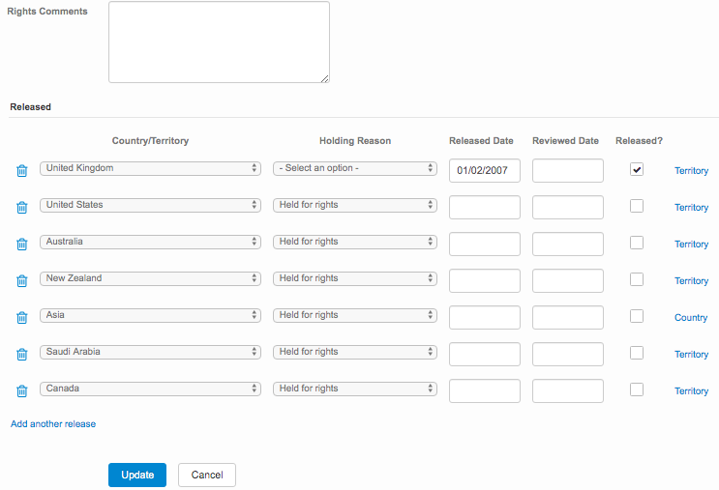
Task: Open the New Zealand country dropdown
Action: point(150,278)
